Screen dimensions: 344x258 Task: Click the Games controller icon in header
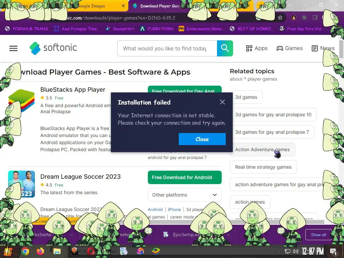click(x=279, y=48)
